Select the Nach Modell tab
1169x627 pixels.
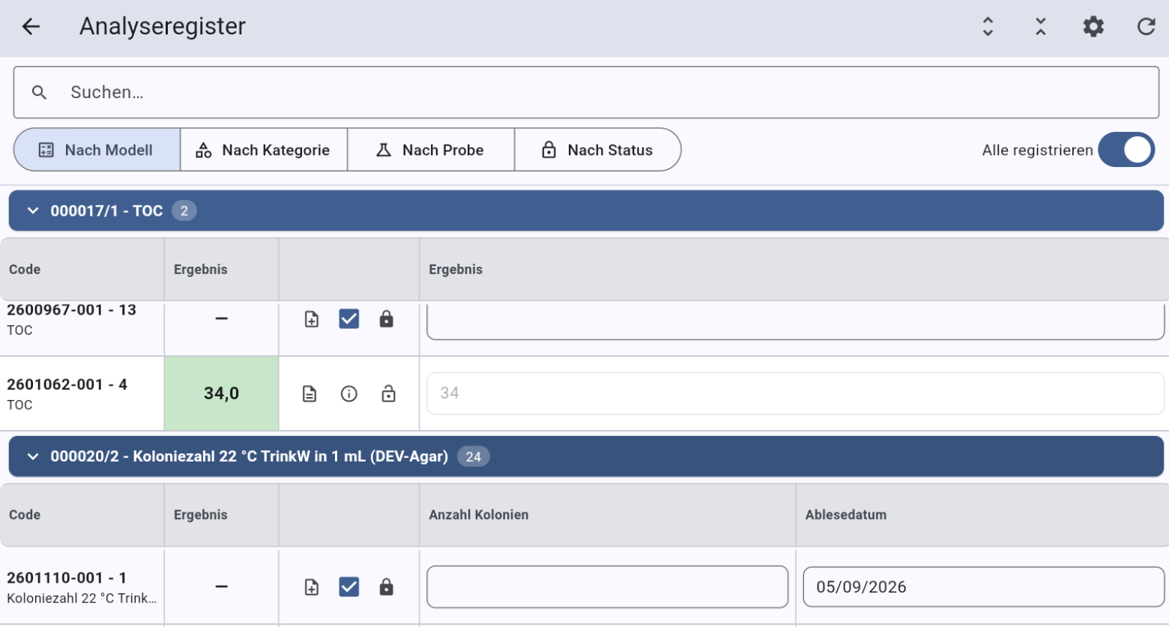(x=97, y=150)
